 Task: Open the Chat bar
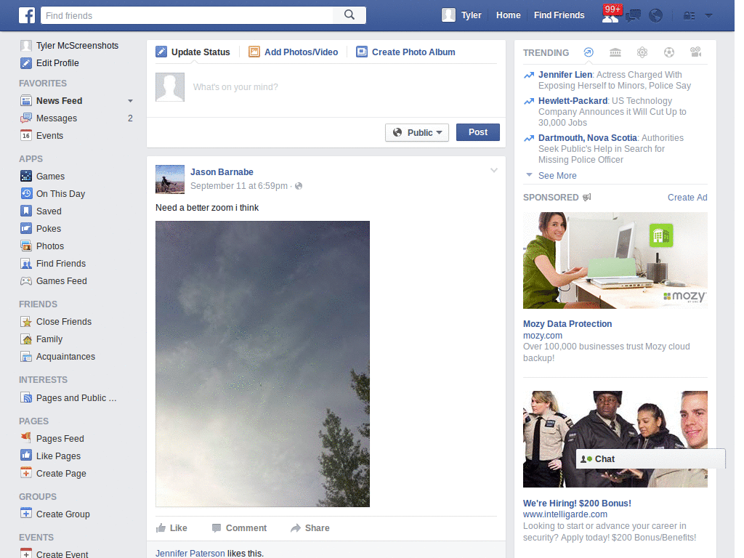pyautogui.click(x=650, y=459)
